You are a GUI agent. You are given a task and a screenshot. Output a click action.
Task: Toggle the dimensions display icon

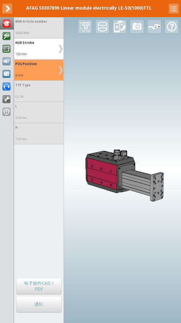pyautogui.click(x=85, y=27)
